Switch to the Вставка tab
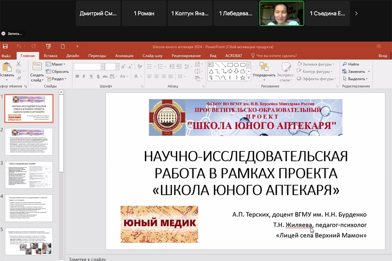Screen dimensions: 392x261 tap(51, 56)
